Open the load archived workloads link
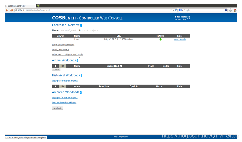The image size is (242, 142). 64,103
